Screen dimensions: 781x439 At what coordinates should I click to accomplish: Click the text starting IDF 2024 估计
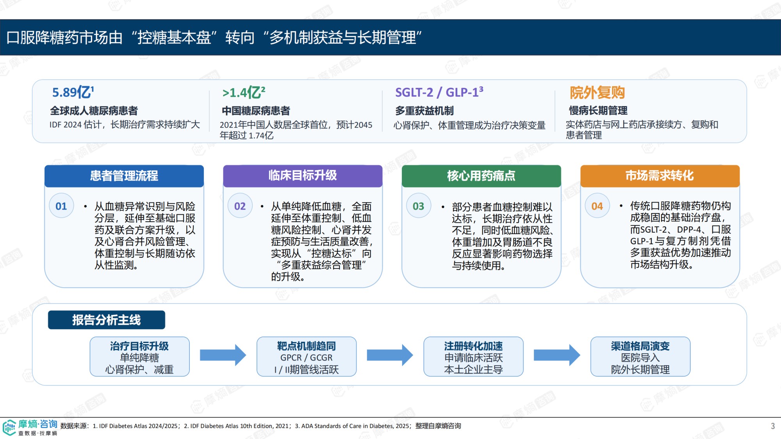coord(125,124)
